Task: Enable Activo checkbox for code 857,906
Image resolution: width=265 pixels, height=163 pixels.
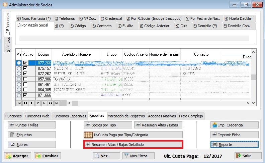Action: (x=25, y=79)
